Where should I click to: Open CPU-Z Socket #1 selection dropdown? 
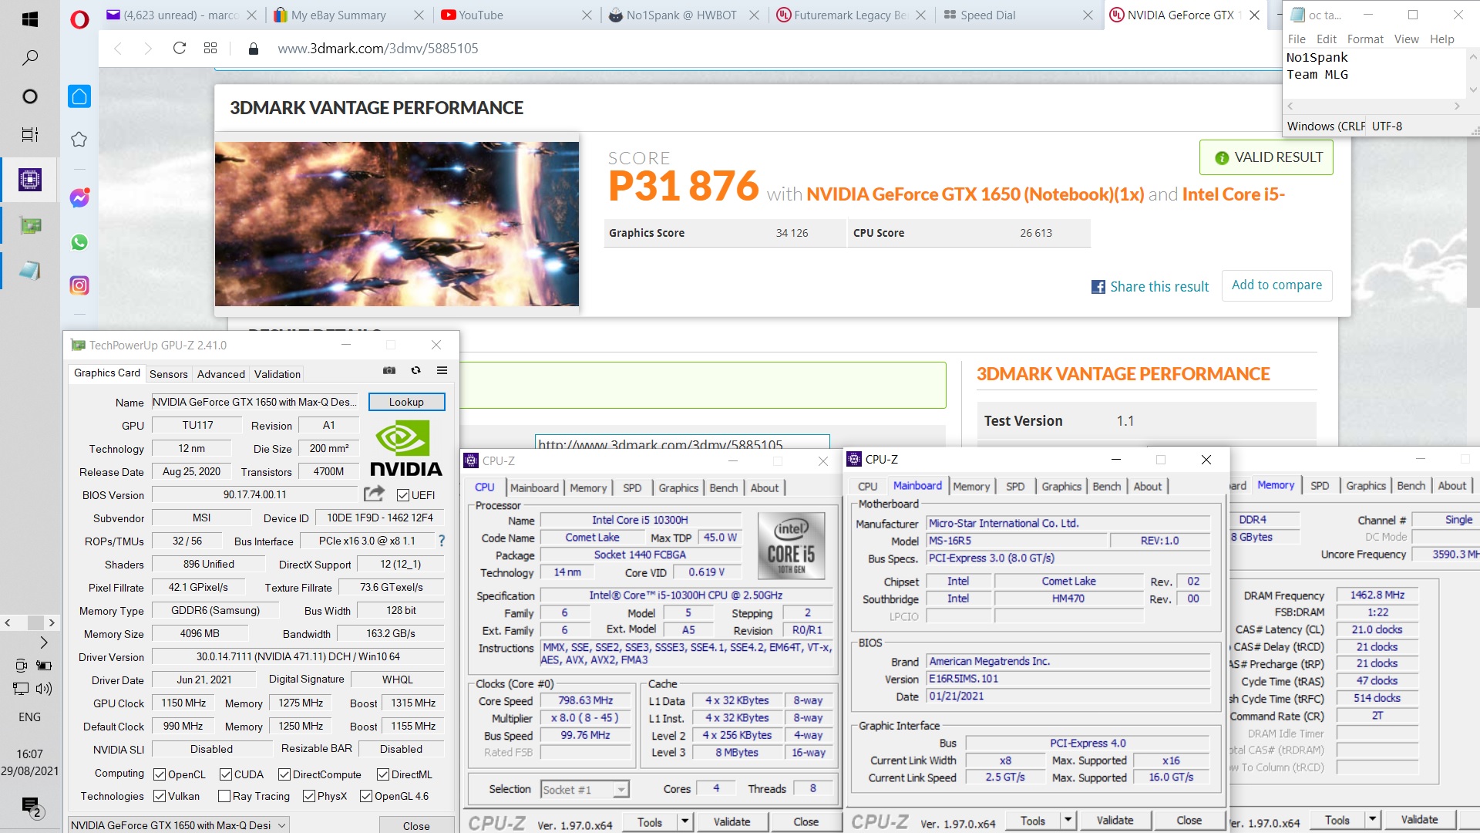pos(585,789)
